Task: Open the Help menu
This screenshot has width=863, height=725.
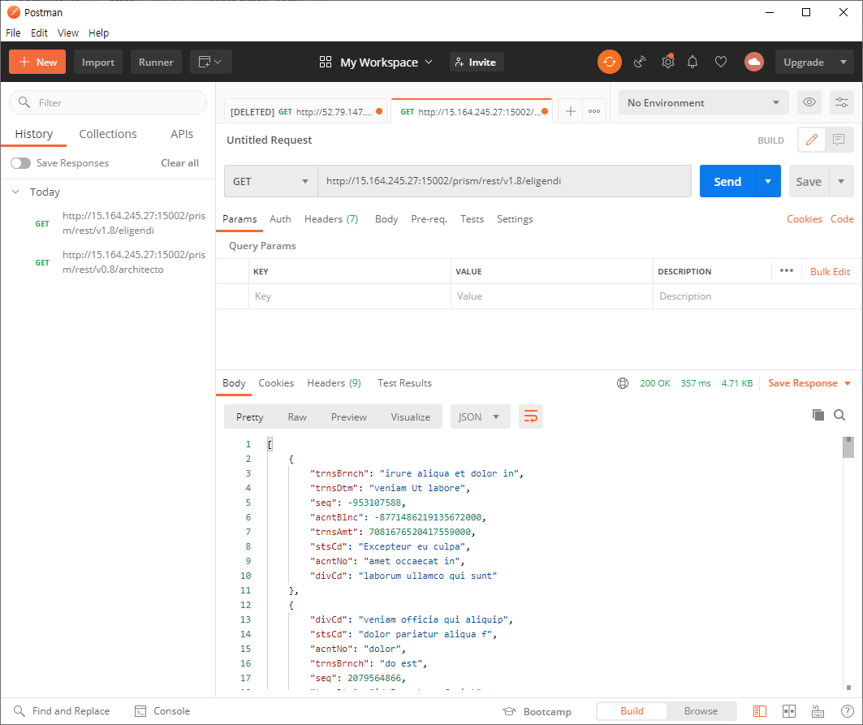Action: 98,32
